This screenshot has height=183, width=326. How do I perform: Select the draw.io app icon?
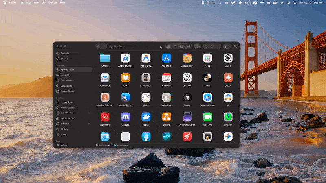(x=167, y=117)
